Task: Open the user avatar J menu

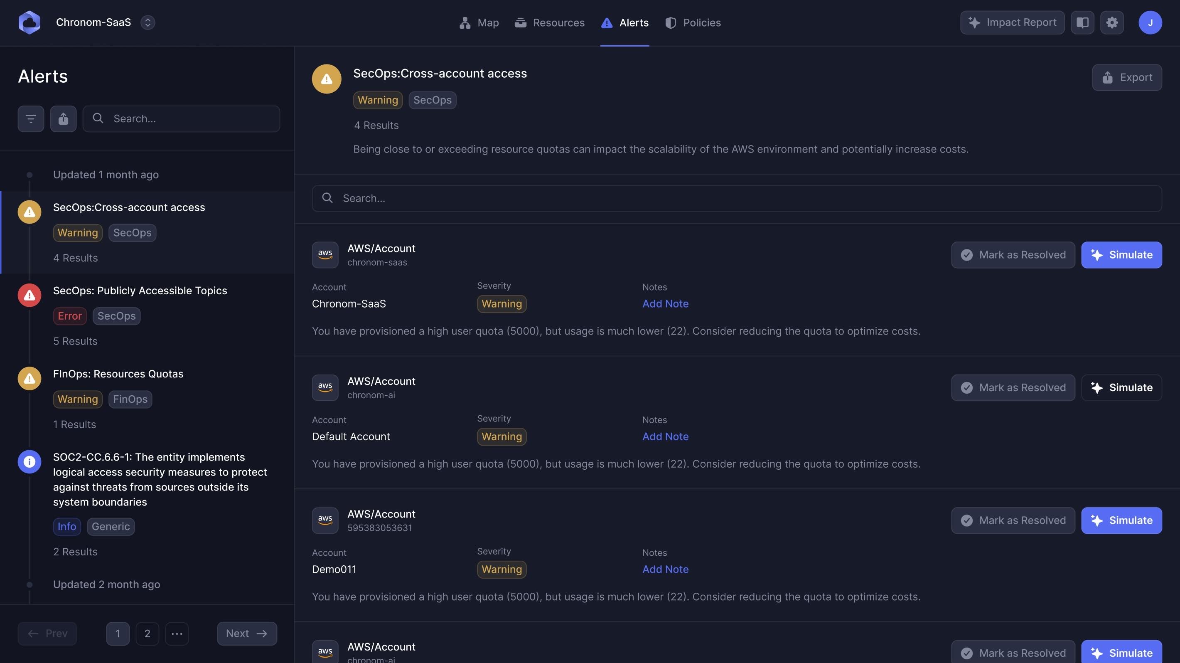Action: [x=1150, y=22]
